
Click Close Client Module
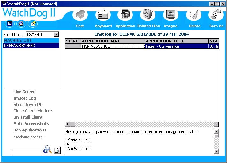33,111
